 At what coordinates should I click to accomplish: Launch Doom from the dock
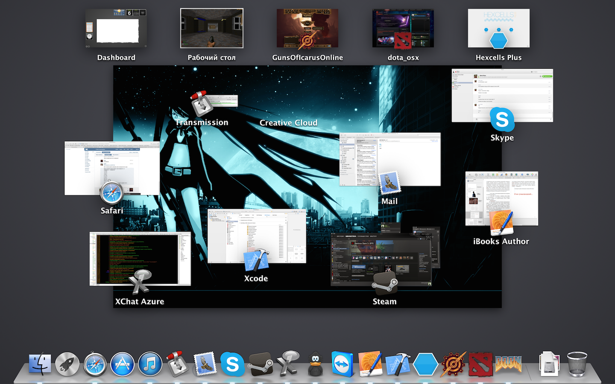tap(508, 364)
